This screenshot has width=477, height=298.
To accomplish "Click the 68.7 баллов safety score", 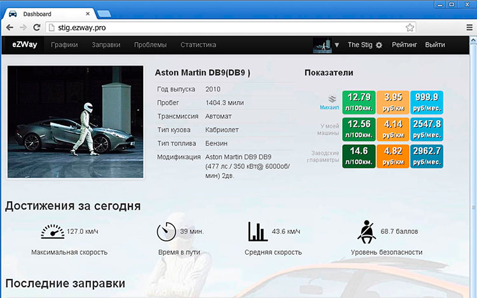I will [x=399, y=231].
